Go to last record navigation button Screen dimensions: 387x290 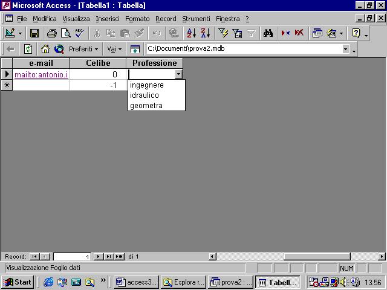click(x=109, y=256)
